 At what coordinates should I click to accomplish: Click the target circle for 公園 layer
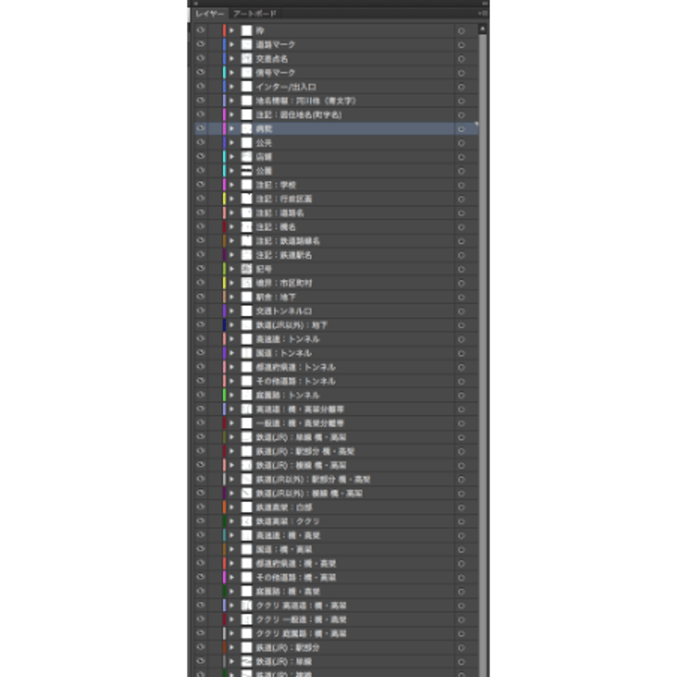[x=461, y=171]
